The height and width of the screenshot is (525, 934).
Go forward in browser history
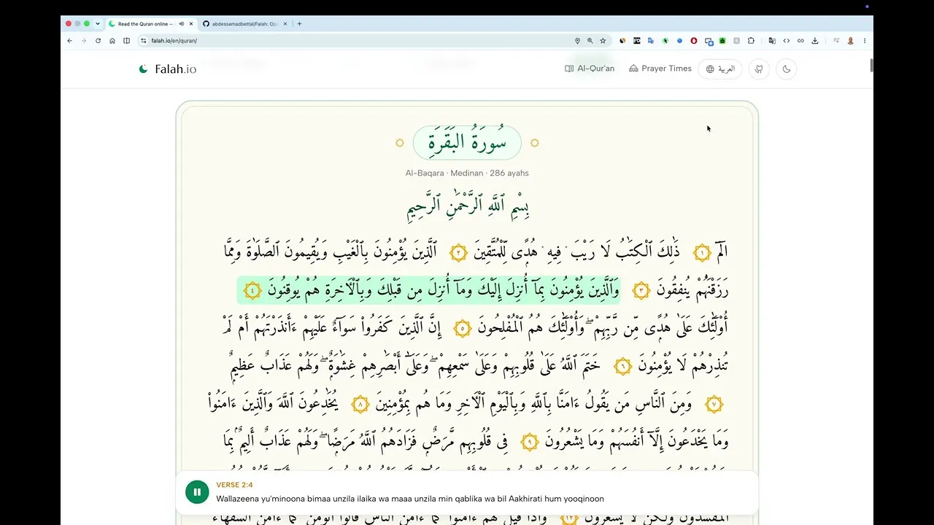[x=83, y=41]
